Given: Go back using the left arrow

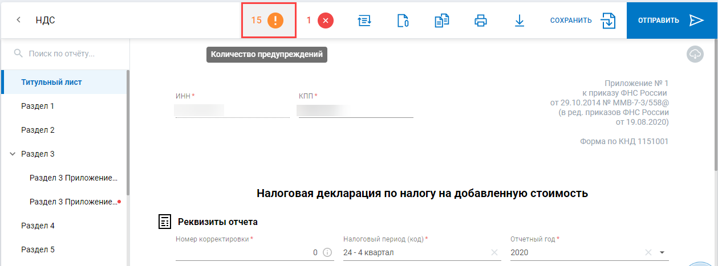Looking at the screenshot, I should click(x=19, y=21).
